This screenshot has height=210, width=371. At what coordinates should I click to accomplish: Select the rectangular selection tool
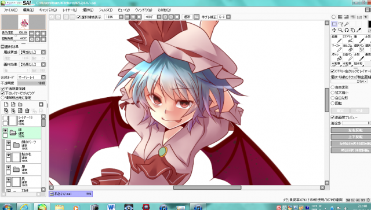[x=334, y=24]
